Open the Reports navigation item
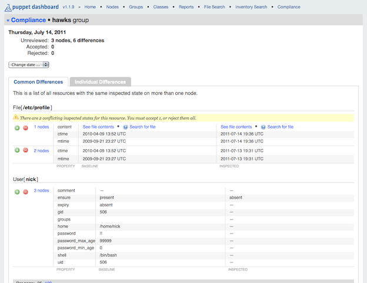 (x=186, y=7)
